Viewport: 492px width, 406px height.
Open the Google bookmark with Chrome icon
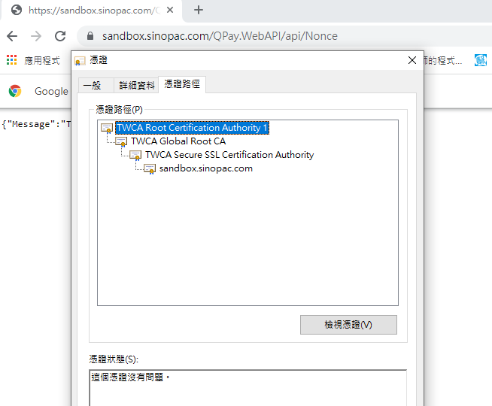pyautogui.click(x=15, y=91)
